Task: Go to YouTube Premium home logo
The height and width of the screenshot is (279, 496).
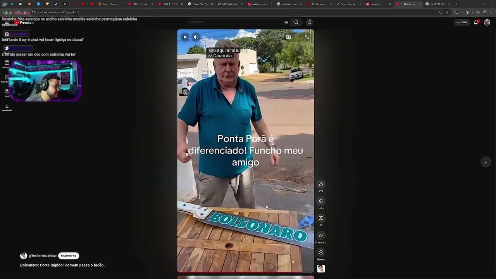Action: point(24,22)
